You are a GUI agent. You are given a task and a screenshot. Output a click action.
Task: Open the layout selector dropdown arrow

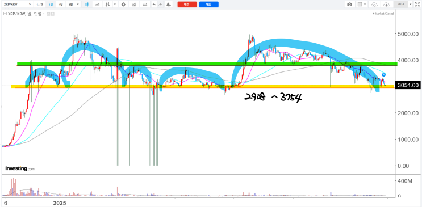365,5
